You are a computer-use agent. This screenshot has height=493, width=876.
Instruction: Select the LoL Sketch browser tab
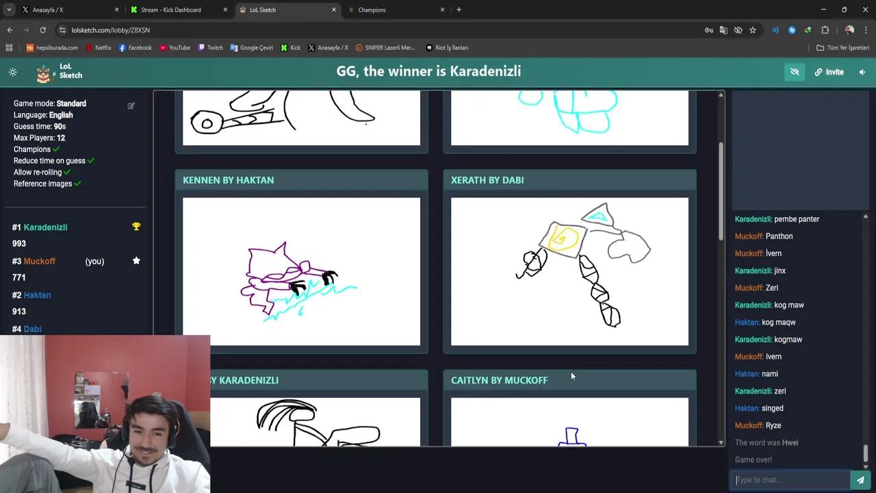(287, 10)
